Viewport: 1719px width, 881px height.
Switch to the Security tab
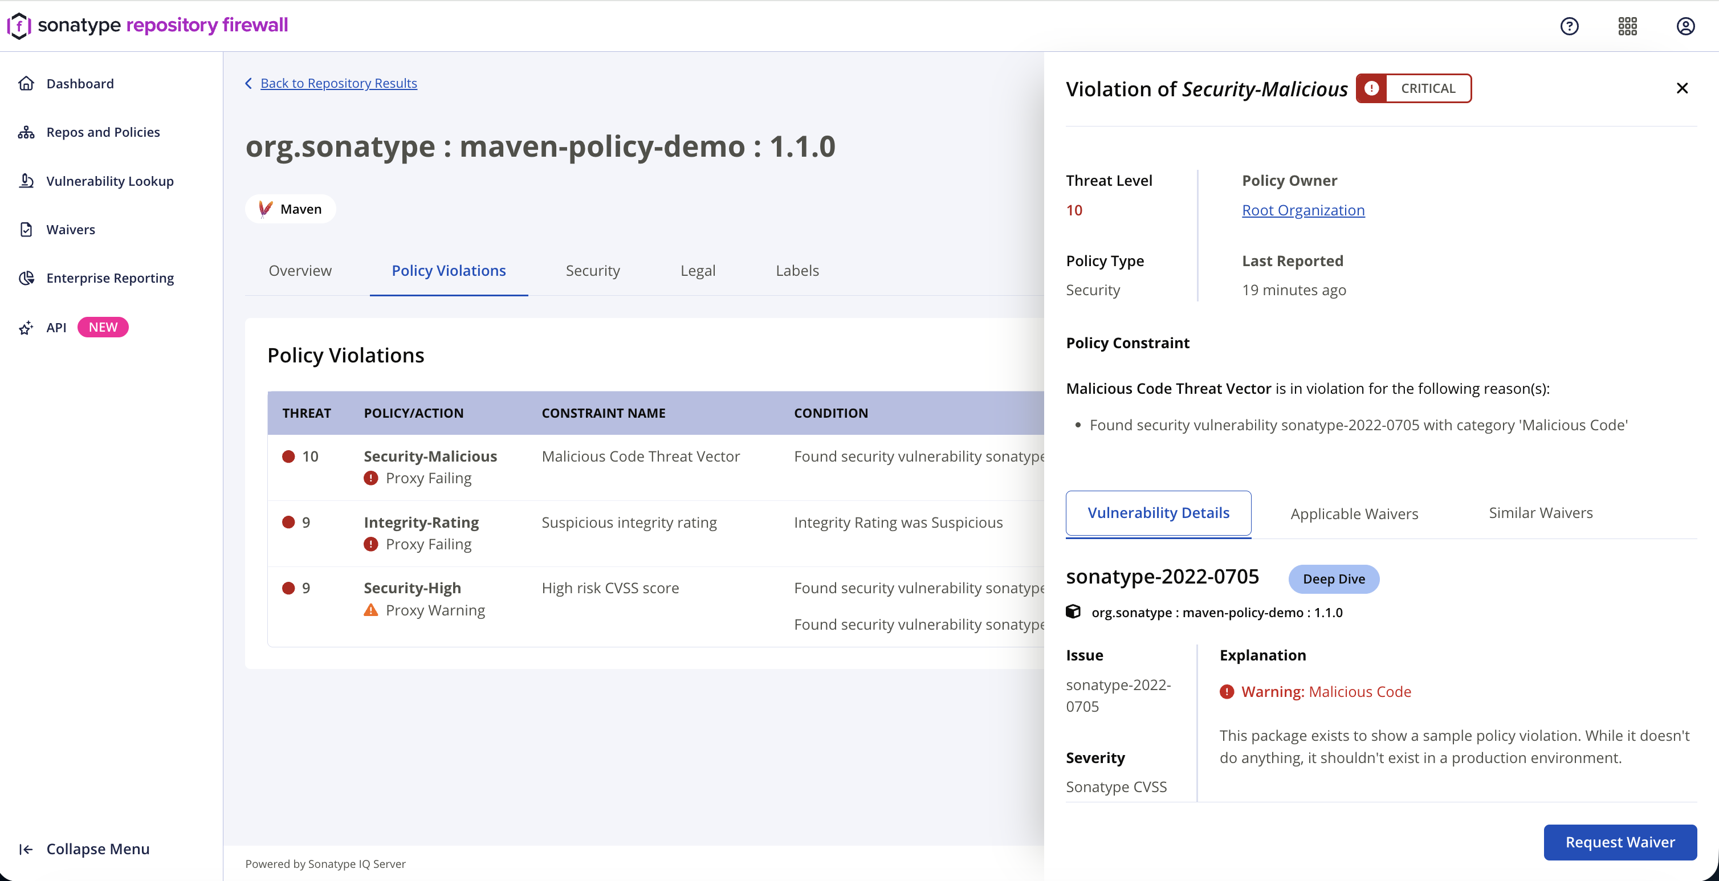(593, 271)
